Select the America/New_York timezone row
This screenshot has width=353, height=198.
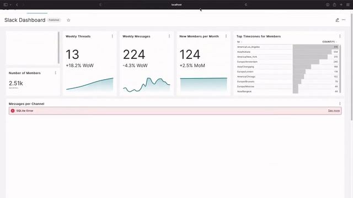287,57
